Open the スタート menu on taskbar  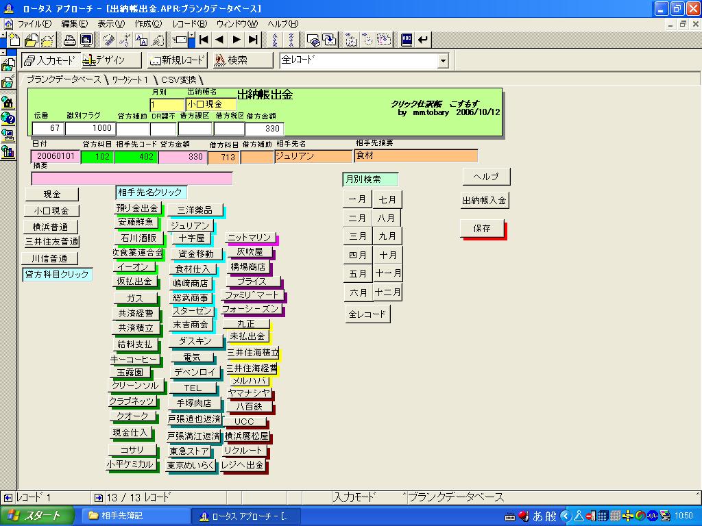37,516
